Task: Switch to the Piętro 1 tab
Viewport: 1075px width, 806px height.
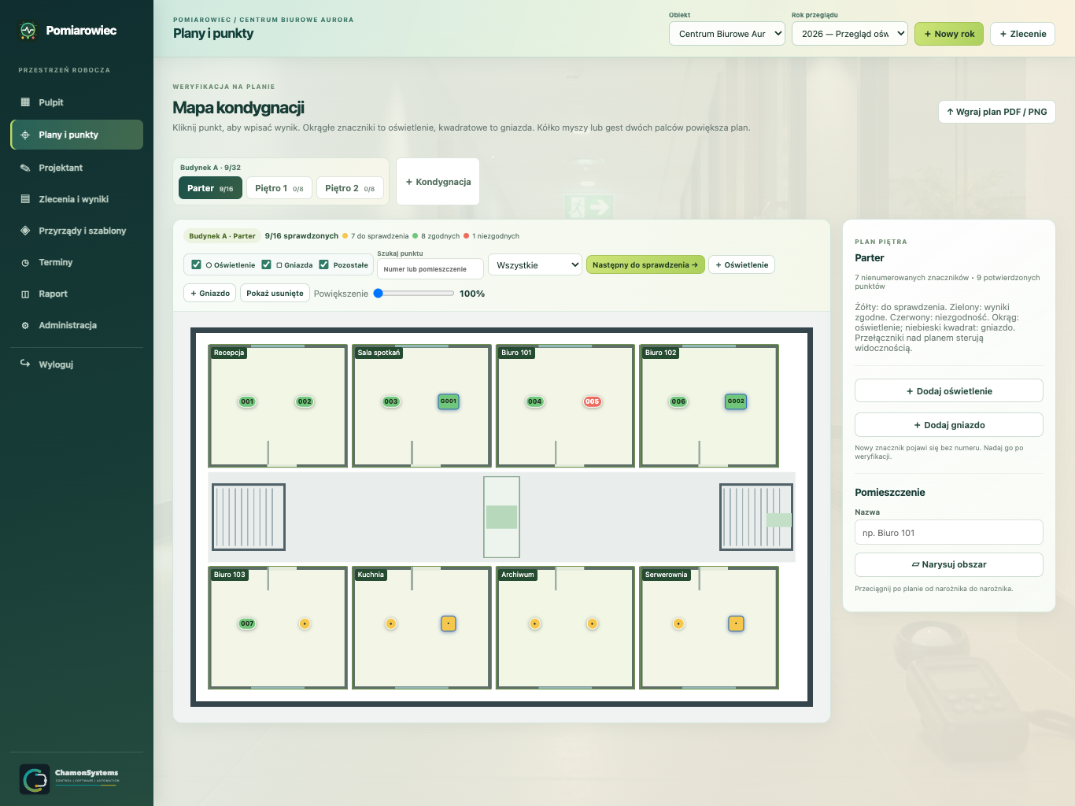Action: (x=279, y=188)
